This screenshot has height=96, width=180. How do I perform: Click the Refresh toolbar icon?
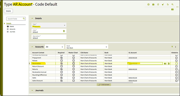[158, 4]
